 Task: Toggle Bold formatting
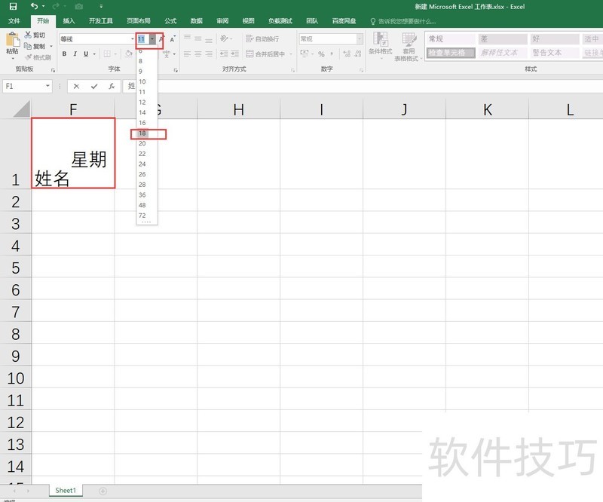tap(64, 54)
